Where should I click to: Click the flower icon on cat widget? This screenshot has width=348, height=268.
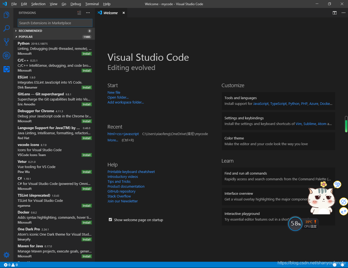point(324,184)
